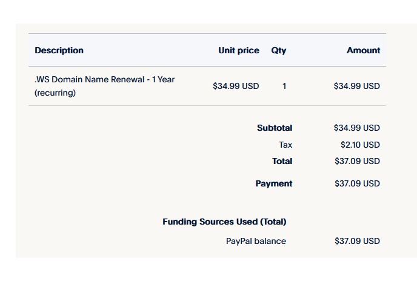The image size is (417, 296).
Task: Click the $34.99 USD unit price value
Action: (236, 86)
